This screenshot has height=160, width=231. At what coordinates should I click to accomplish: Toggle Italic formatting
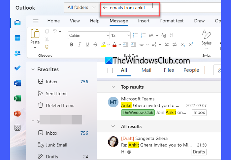pyautogui.click(x=80, y=44)
